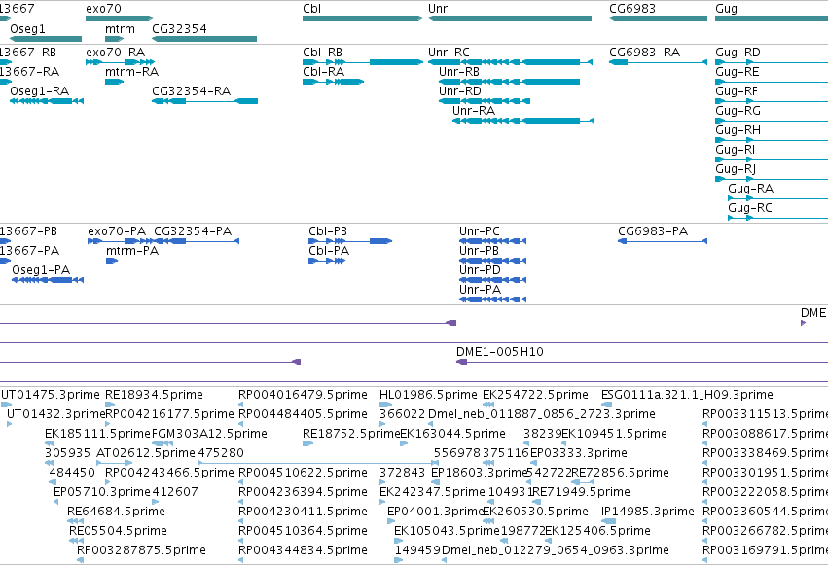This screenshot has height=565, width=828.
Task: Select the exo70-PA protein label
Action: coord(117,231)
